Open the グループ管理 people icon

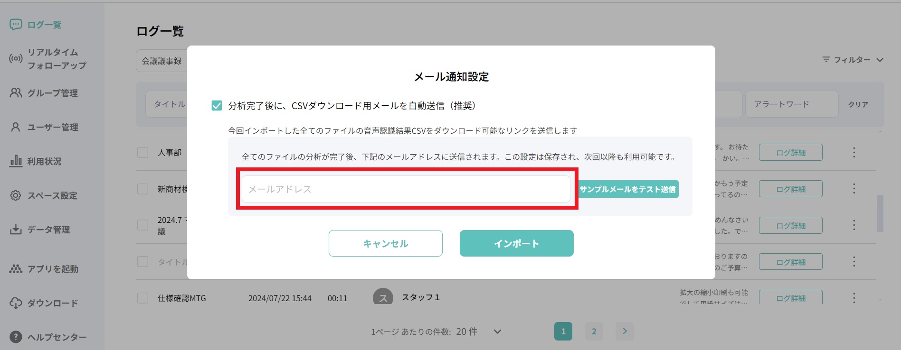(16, 93)
